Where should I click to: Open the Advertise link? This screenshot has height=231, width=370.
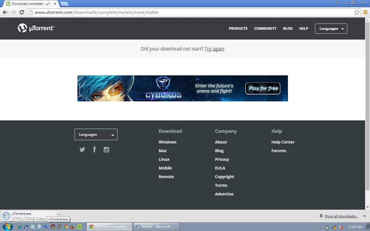(224, 194)
